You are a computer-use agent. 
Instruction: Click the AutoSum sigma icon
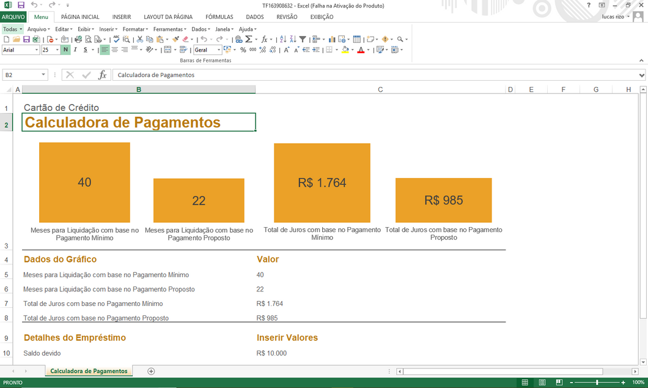[248, 39]
